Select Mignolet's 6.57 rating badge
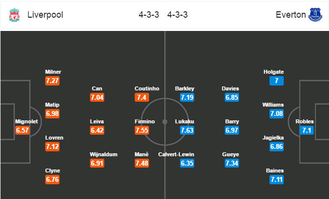This screenshot has height=199, width=329. 23,130
